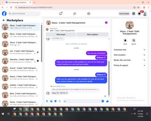The width and height of the screenshot is (151, 121).
Task: Click the address bar URL
Action: pyautogui.click(x=35, y=8)
